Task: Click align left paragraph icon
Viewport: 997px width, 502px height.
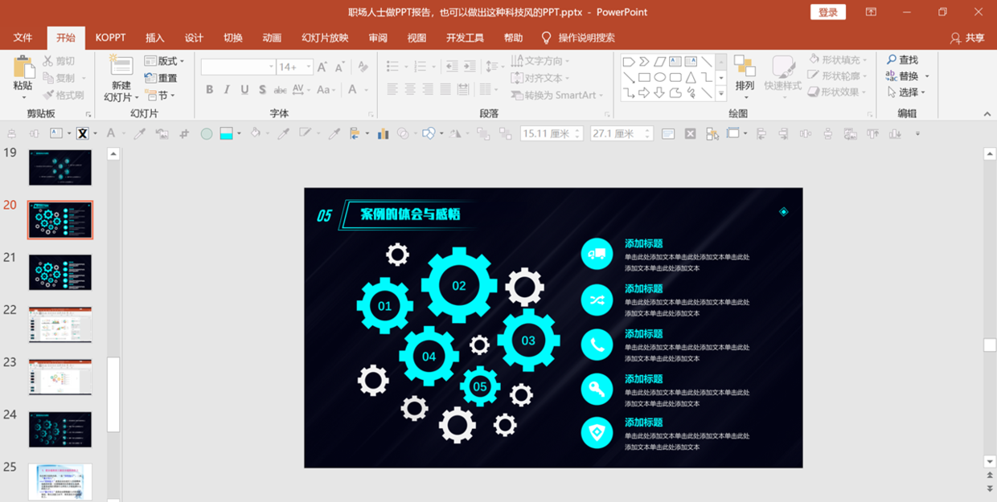Action: tap(392, 90)
